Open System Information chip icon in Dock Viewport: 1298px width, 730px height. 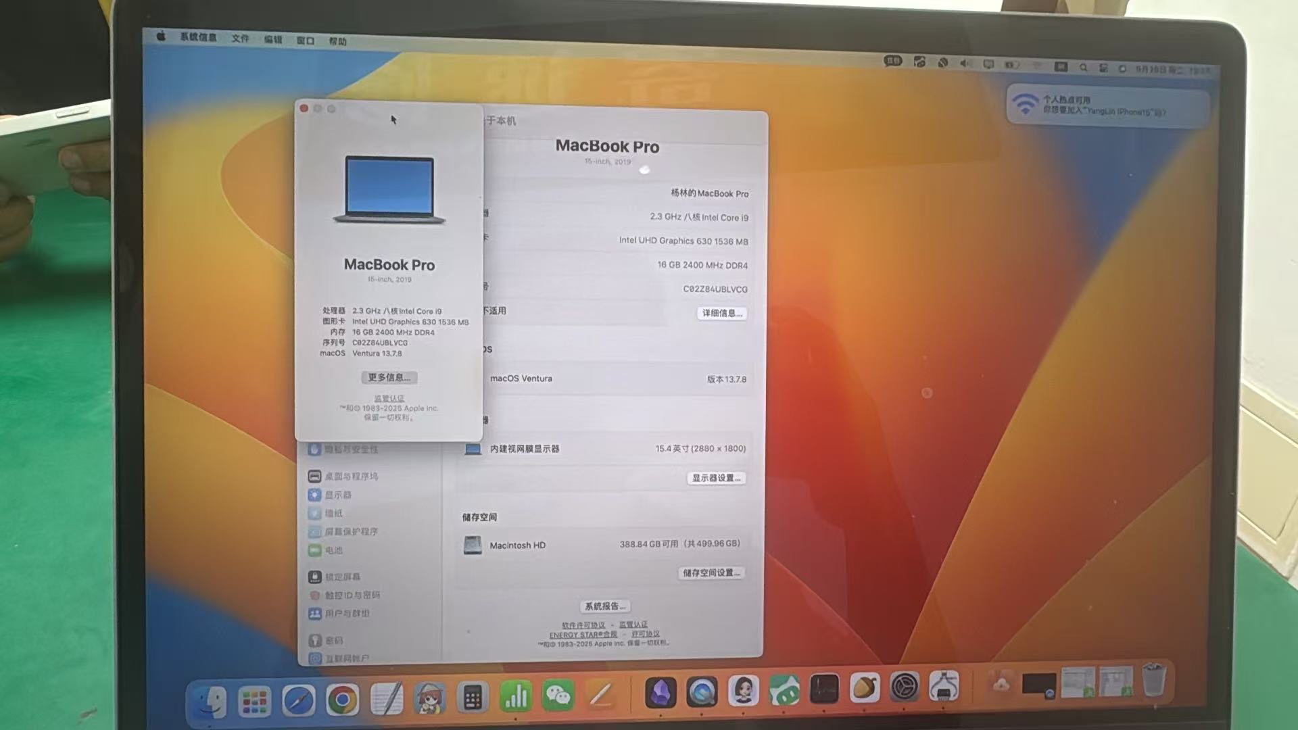pyautogui.click(x=944, y=687)
